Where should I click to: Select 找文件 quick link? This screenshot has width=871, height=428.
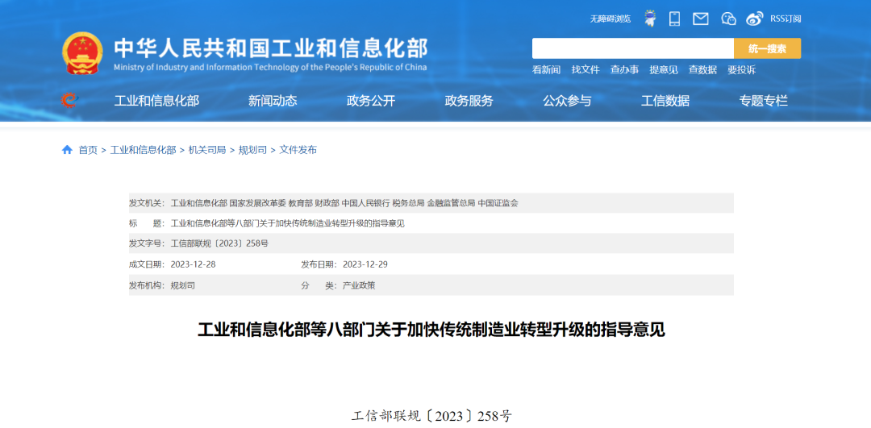[586, 70]
